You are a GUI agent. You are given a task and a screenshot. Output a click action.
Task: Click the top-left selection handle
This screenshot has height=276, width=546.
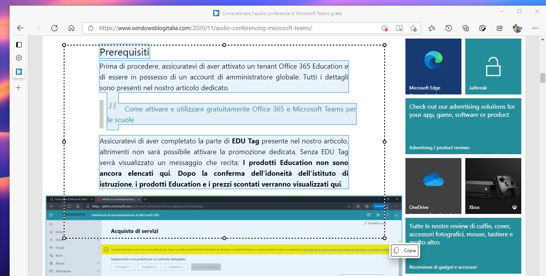pyautogui.click(x=64, y=45)
